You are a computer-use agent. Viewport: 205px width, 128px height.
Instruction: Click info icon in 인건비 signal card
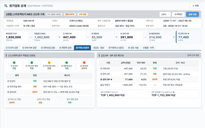[x=12, y=66]
